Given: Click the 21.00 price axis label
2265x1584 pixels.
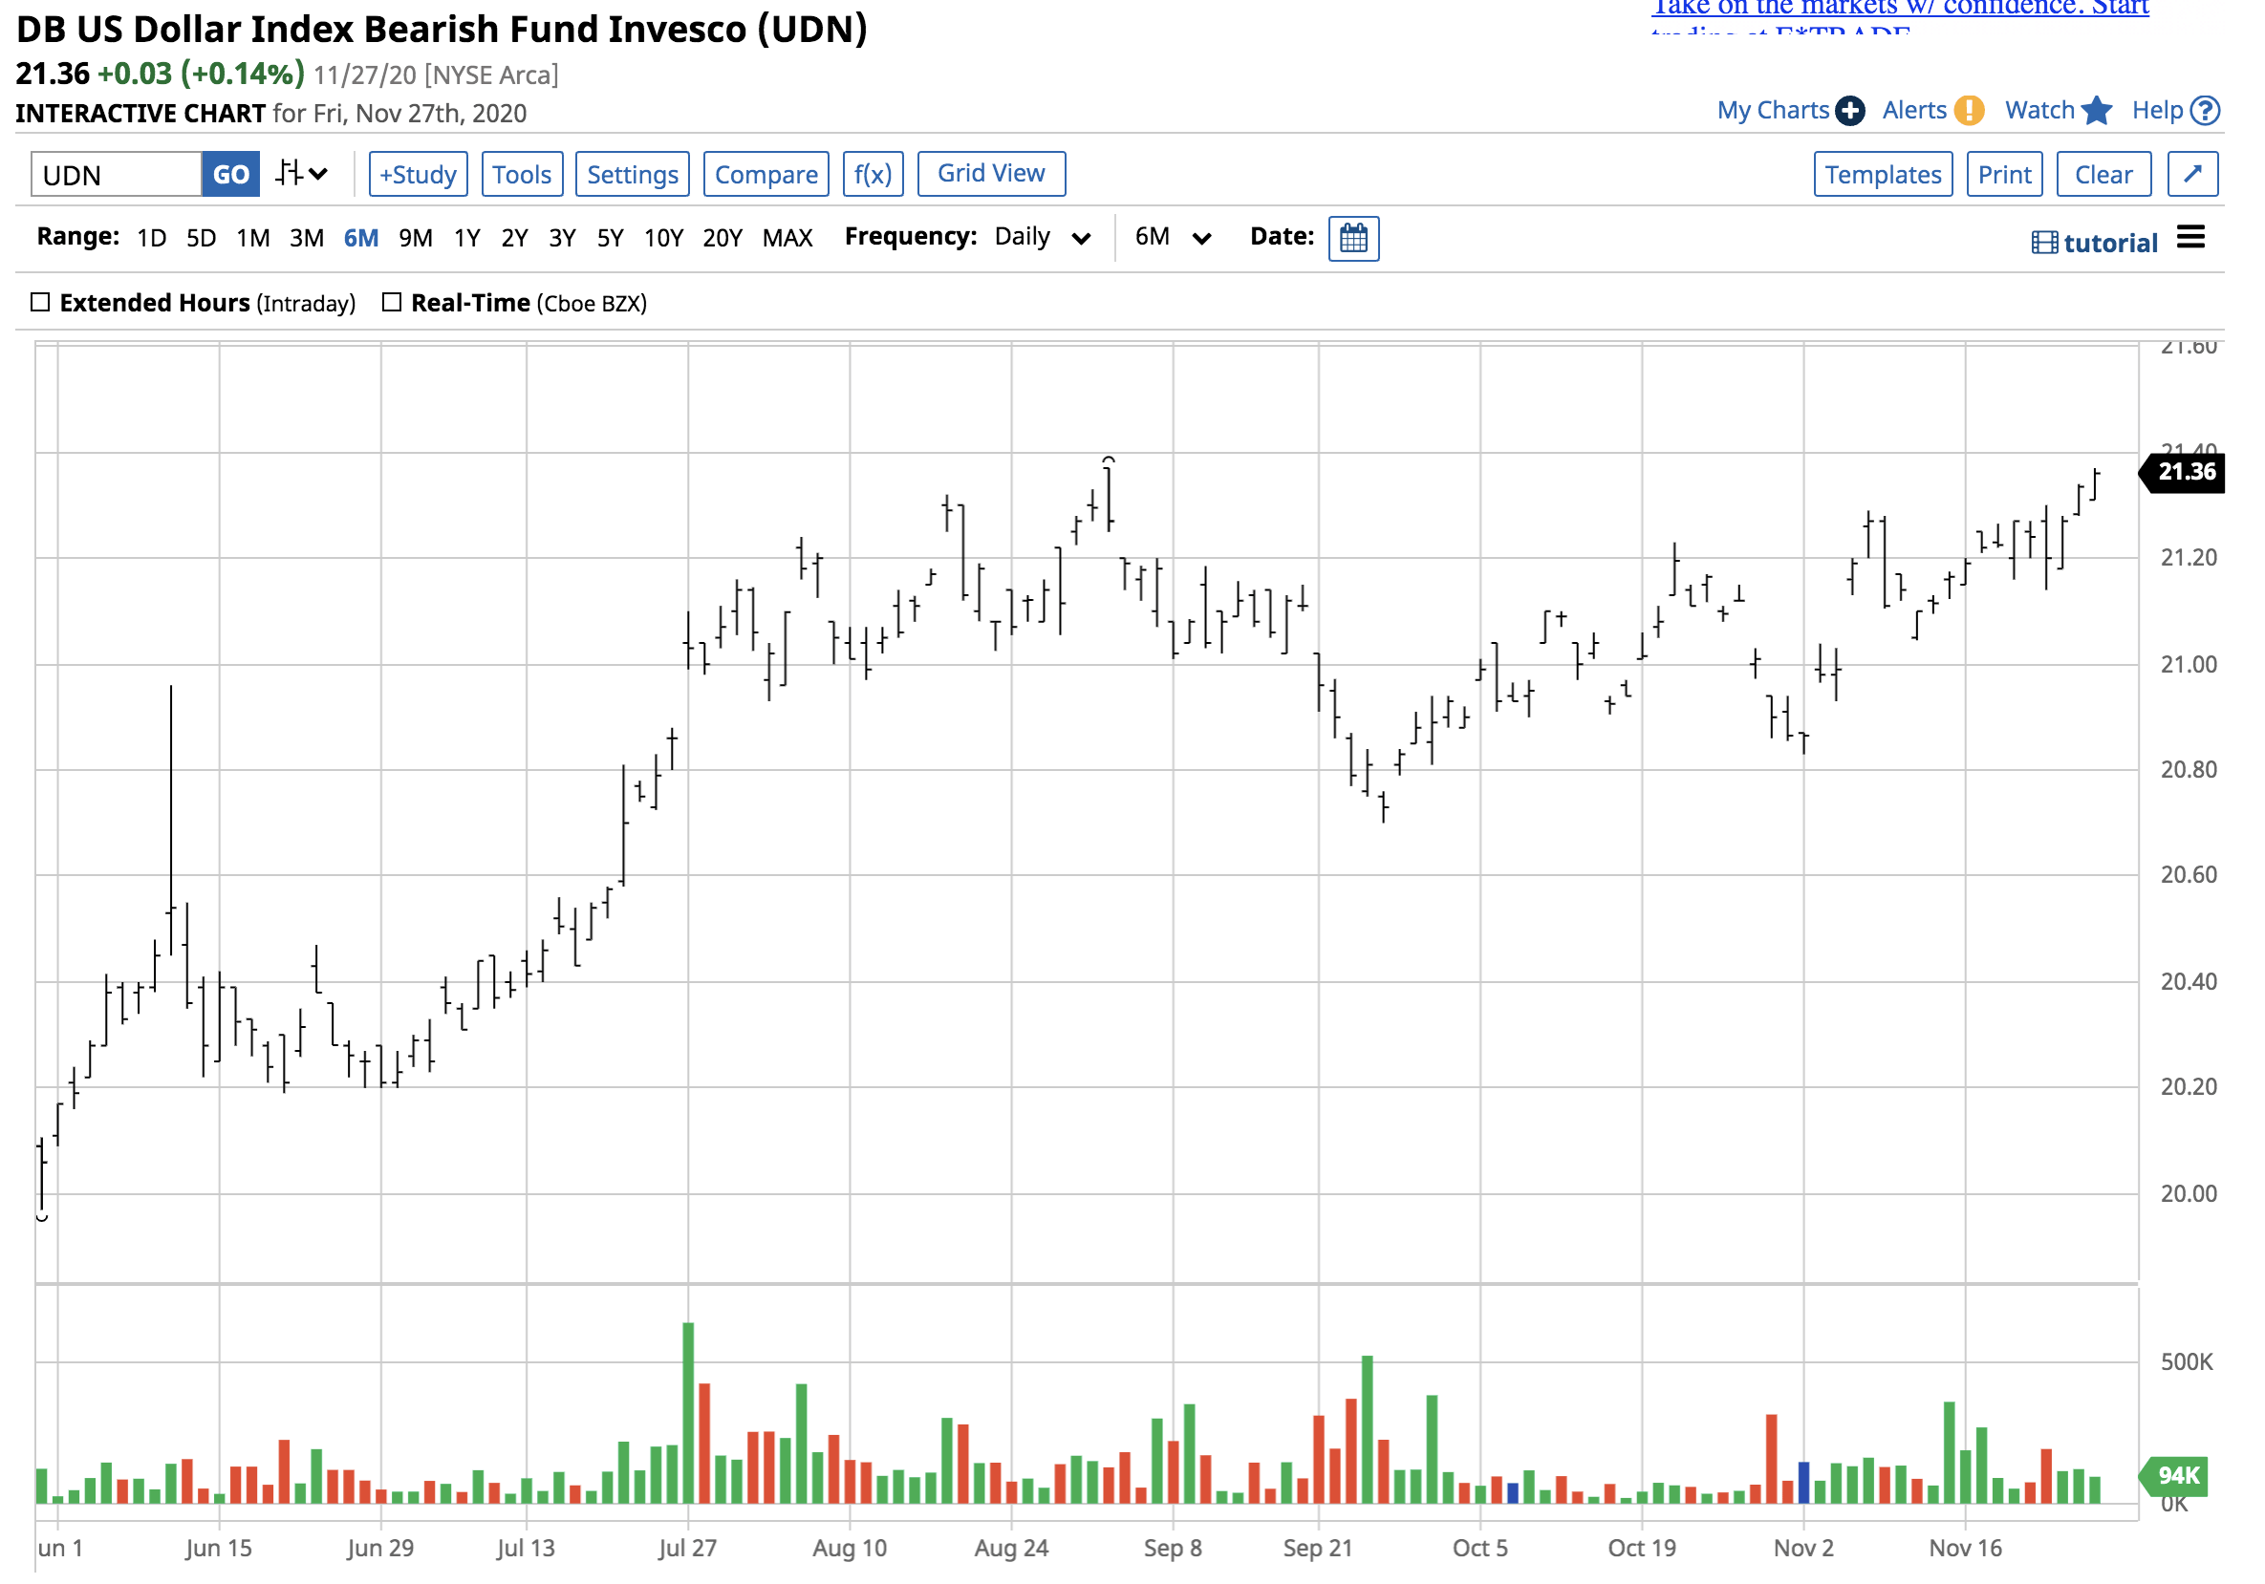Looking at the screenshot, I should click(2188, 665).
